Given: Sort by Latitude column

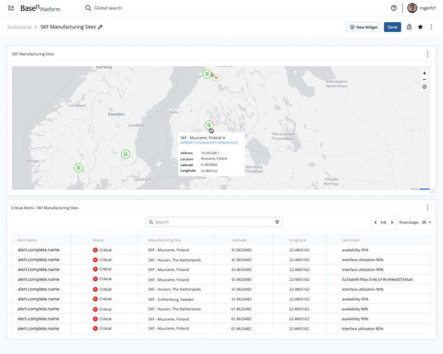Looking at the screenshot, I should [x=239, y=240].
